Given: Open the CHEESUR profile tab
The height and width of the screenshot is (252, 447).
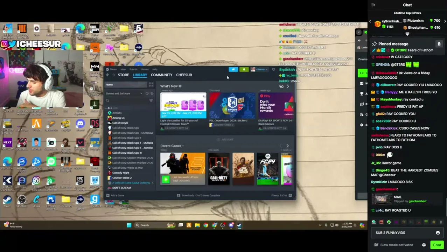Looking at the screenshot, I should tap(184, 75).
